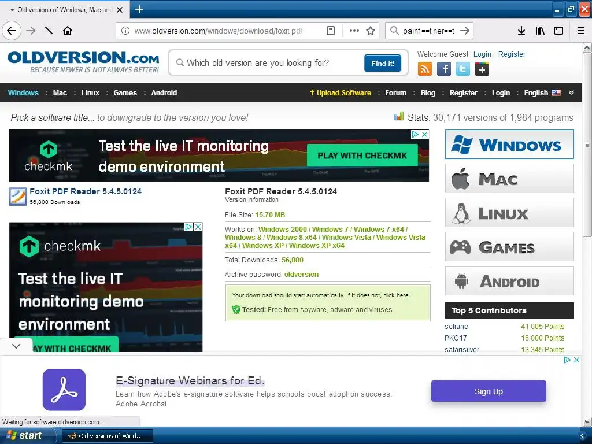The width and height of the screenshot is (592, 444).
Task: Open the English language selector
Action: pos(542,93)
